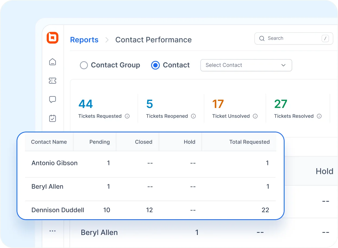Click the 27 Tickets Resolved value
338x248 pixels.
coord(280,104)
